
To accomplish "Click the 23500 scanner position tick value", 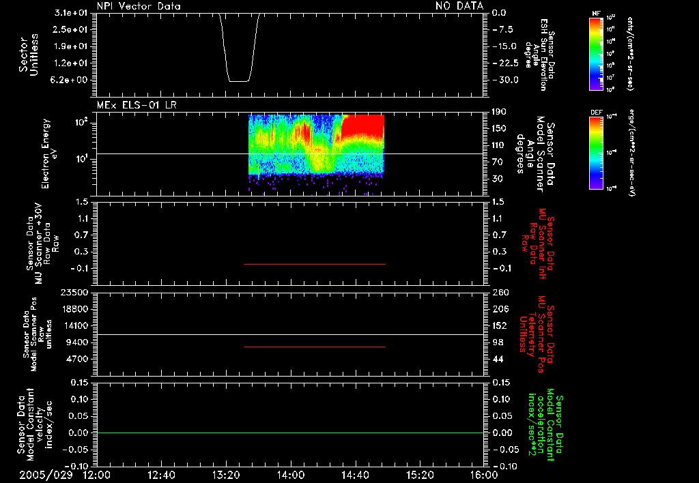I will point(74,292).
